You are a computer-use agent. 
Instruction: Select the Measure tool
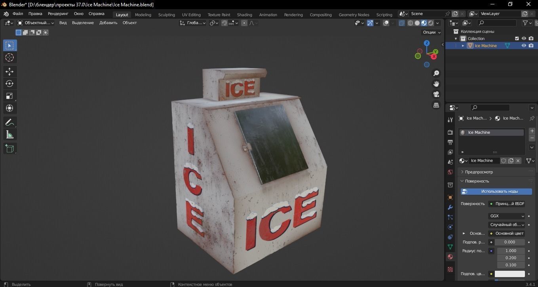[x=10, y=135]
